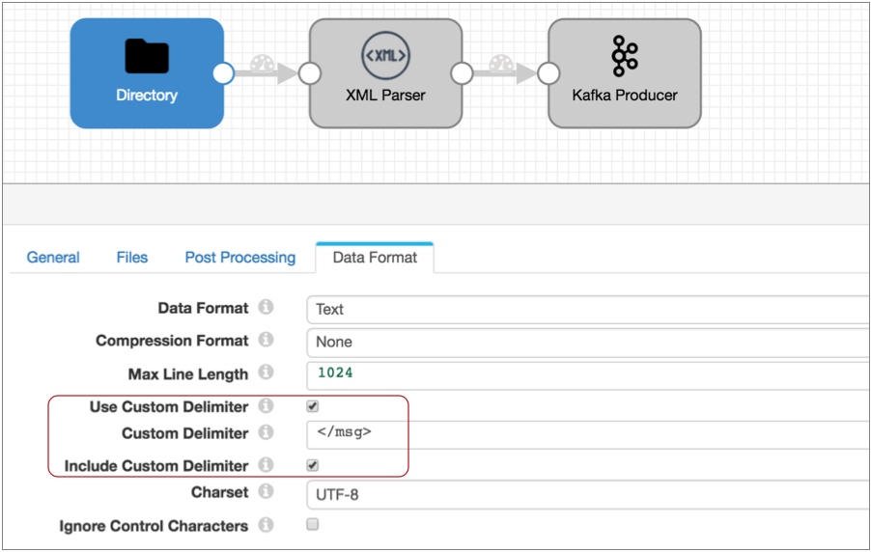Click the Directory stage output connector
This screenshot has height=552, width=871.
tap(223, 73)
